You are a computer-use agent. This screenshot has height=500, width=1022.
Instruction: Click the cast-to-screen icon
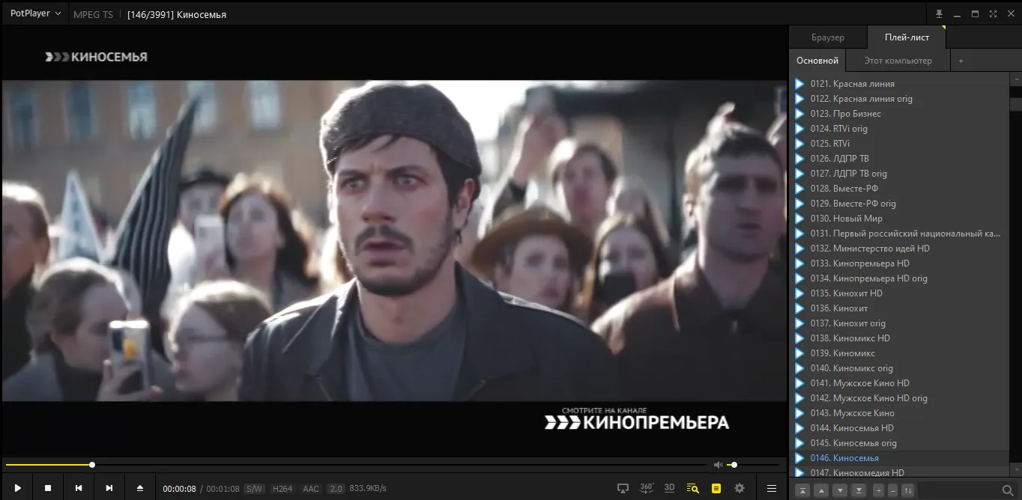(x=623, y=488)
